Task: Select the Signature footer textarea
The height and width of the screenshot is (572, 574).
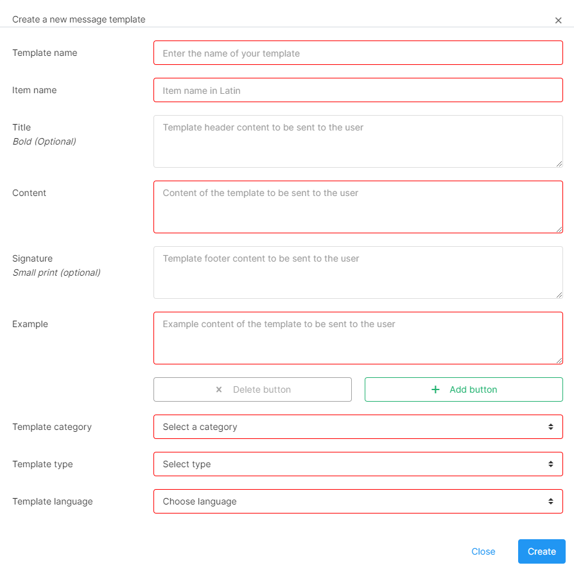Action: click(358, 273)
